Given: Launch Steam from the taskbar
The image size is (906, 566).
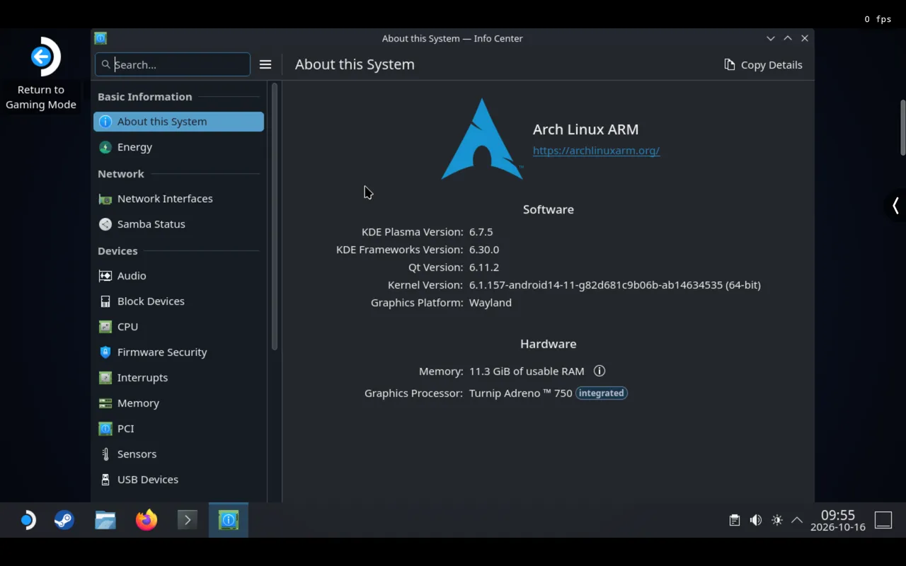Looking at the screenshot, I should [x=64, y=521].
